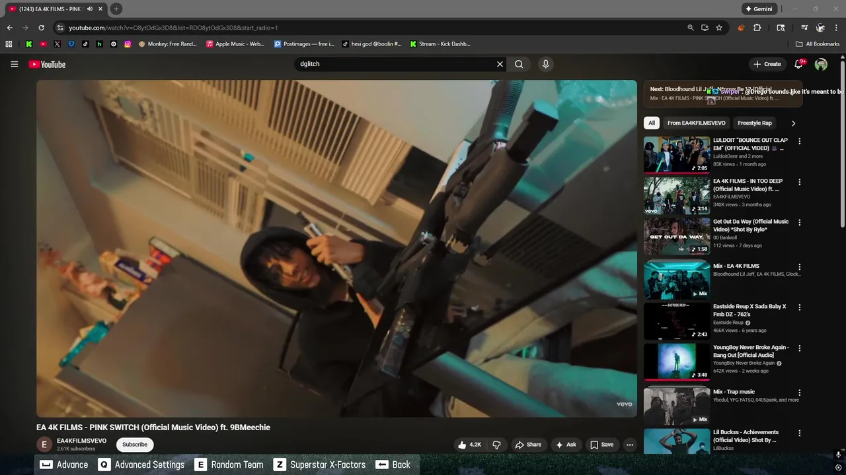Start voice search with the microphone icon
Image resolution: width=846 pixels, height=475 pixels.
tap(545, 64)
